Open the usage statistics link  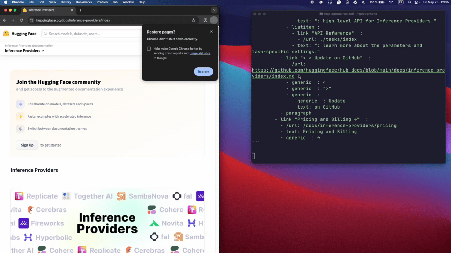200,53
